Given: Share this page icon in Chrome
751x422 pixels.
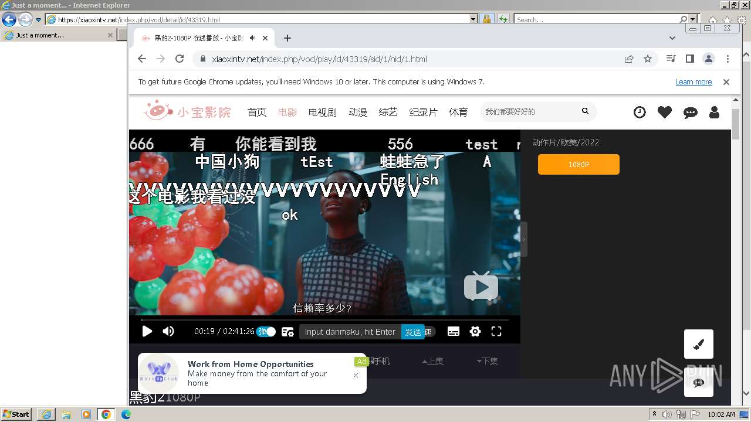Looking at the screenshot, I should pos(629,59).
